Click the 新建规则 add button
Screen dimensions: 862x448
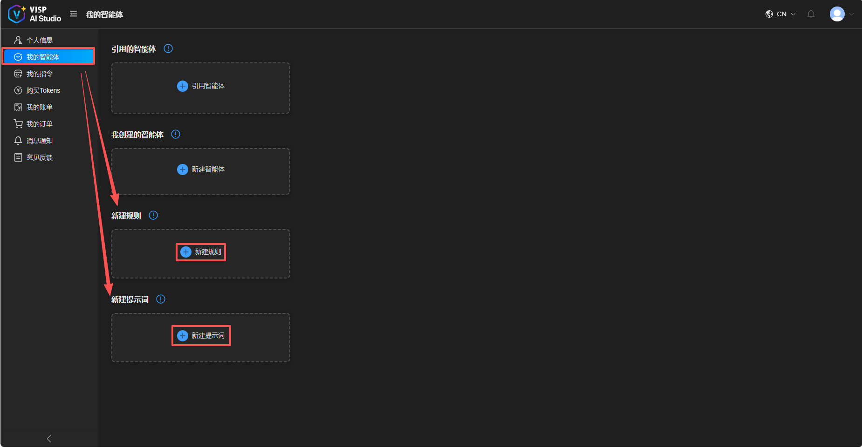[201, 252]
